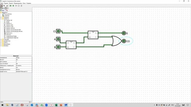The height and width of the screenshot is (107, 191).
Task: Expand the Память library folder
Action: [1, 43]
